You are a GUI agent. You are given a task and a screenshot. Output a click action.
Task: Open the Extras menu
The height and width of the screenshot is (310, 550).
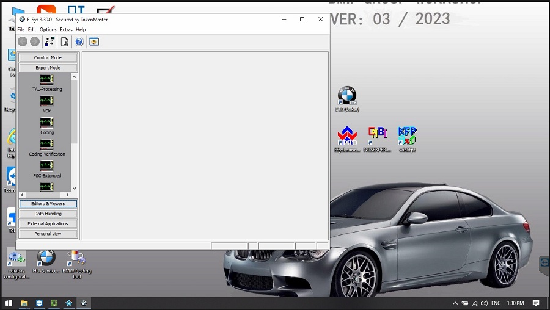pos(66,29)
